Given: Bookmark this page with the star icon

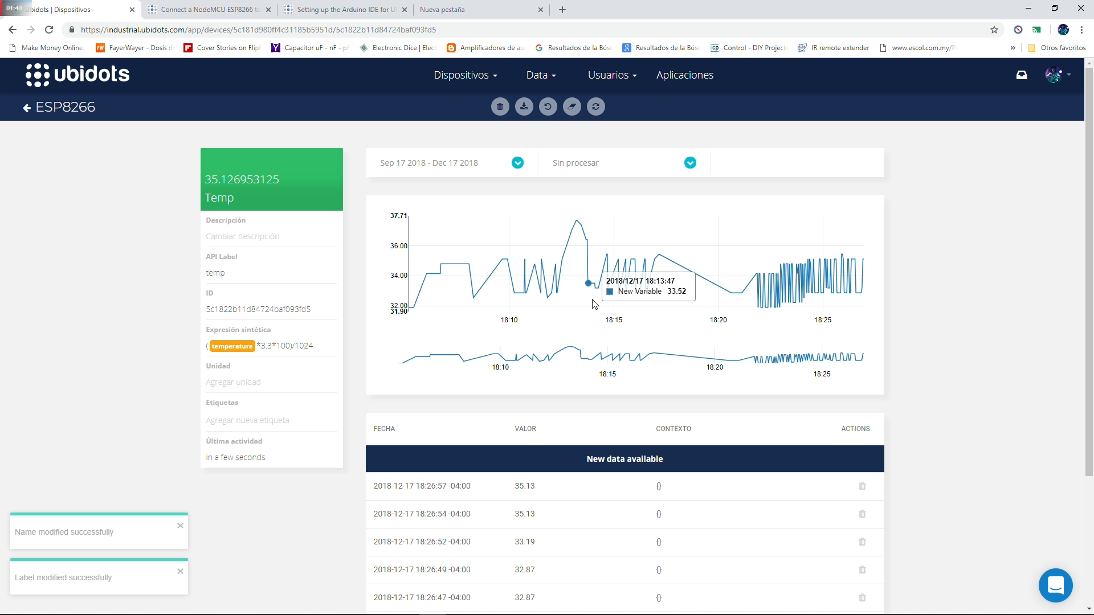Looking at the screenshot, I should tap(994, 30).
